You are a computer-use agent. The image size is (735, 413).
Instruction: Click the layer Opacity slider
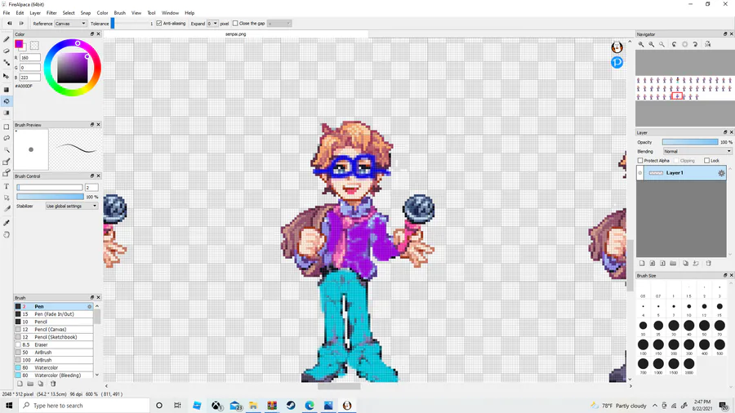689,142
